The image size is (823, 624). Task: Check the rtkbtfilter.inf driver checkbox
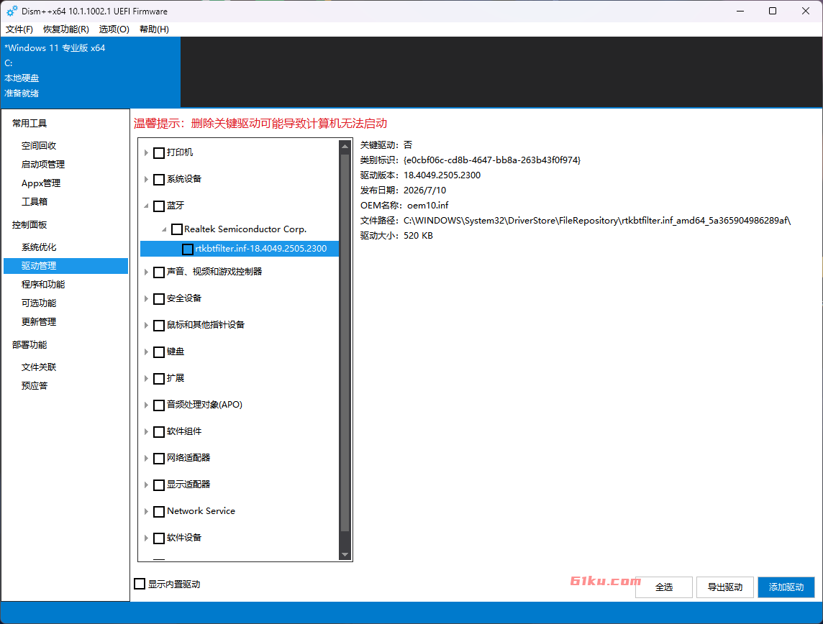click(187, 249)
